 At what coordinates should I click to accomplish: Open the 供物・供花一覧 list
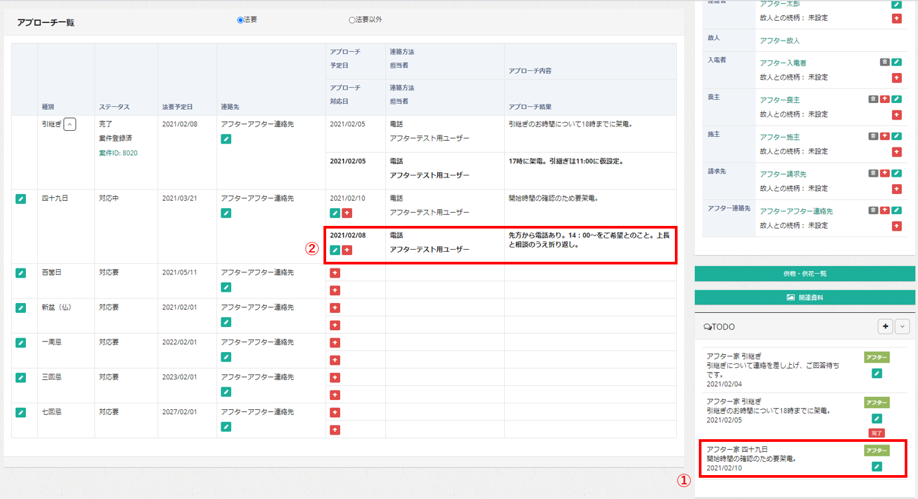click(804, 274)
